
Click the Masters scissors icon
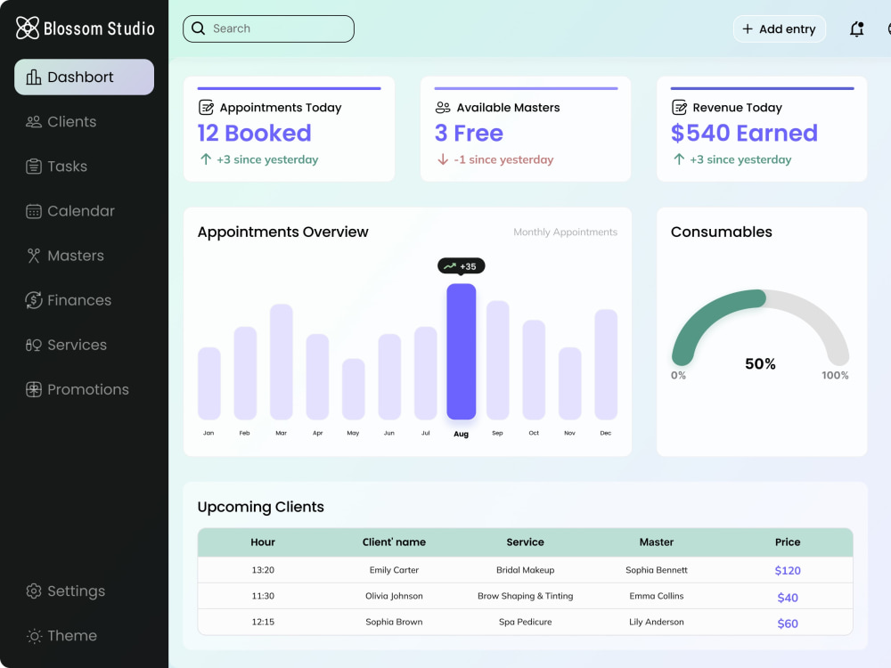34,256
